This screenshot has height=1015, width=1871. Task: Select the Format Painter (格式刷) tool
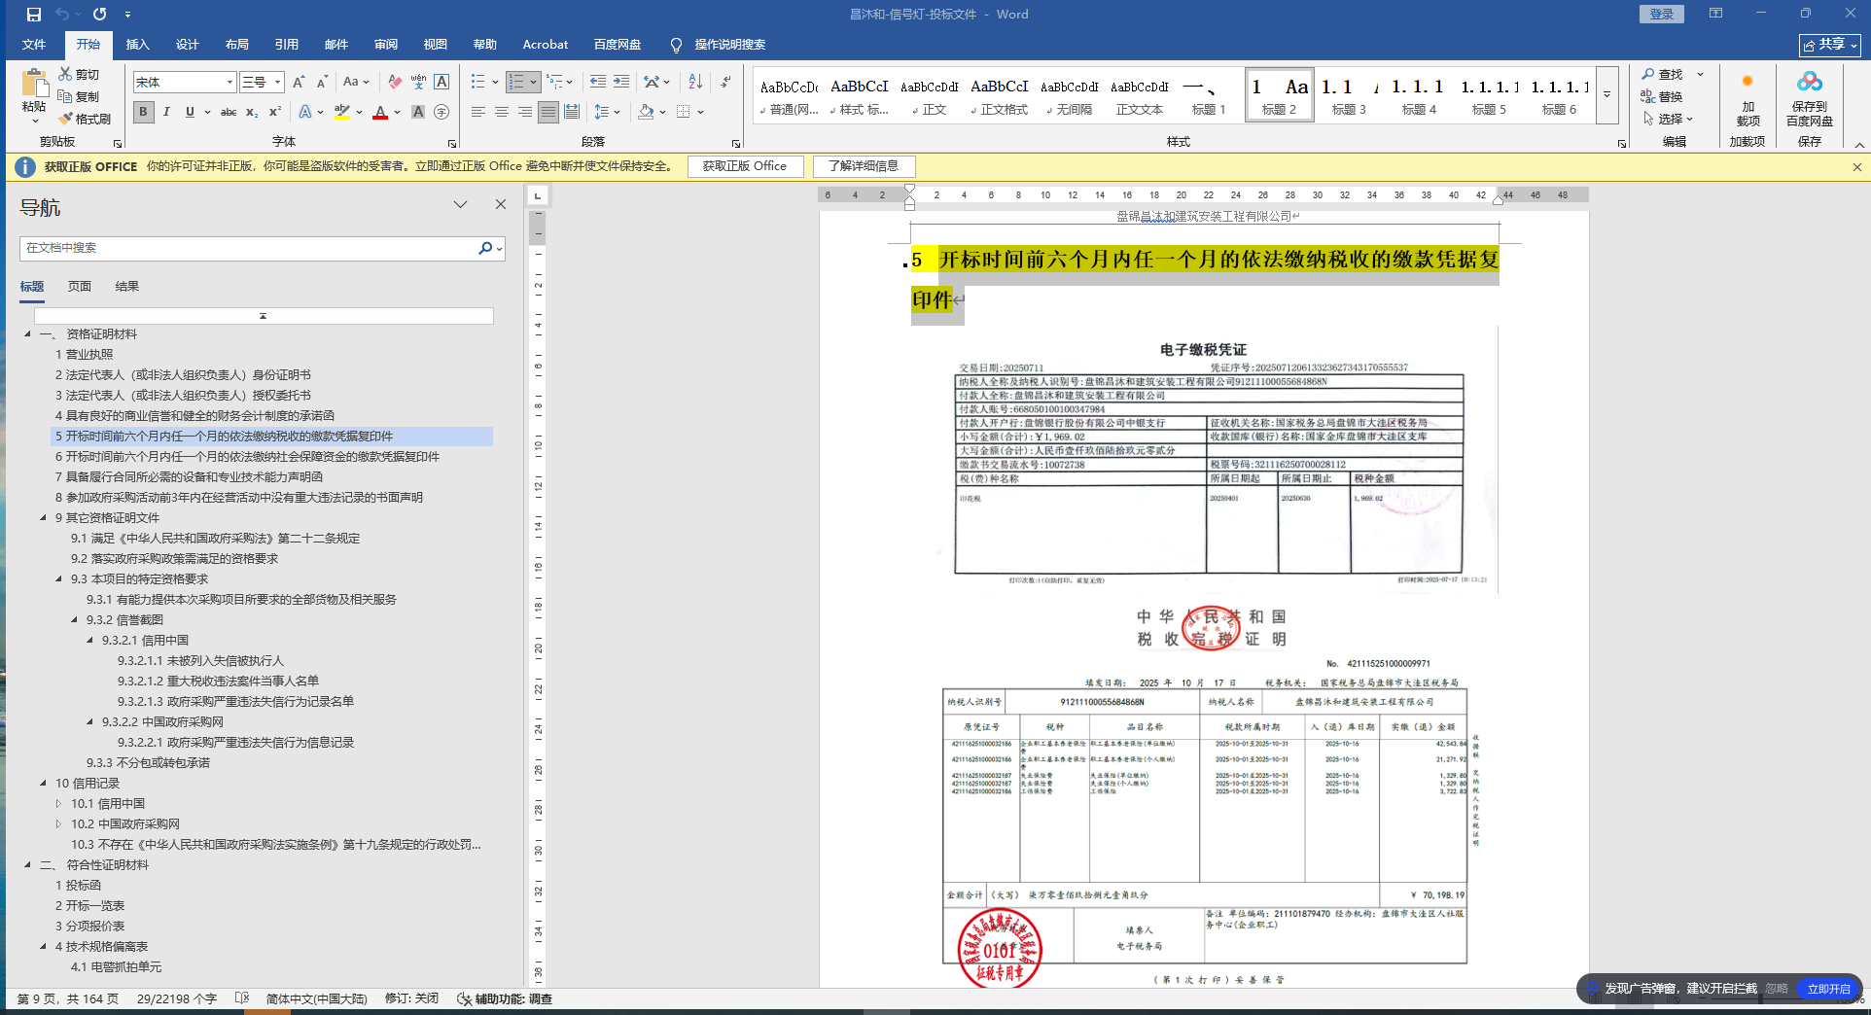coord(85,119)
